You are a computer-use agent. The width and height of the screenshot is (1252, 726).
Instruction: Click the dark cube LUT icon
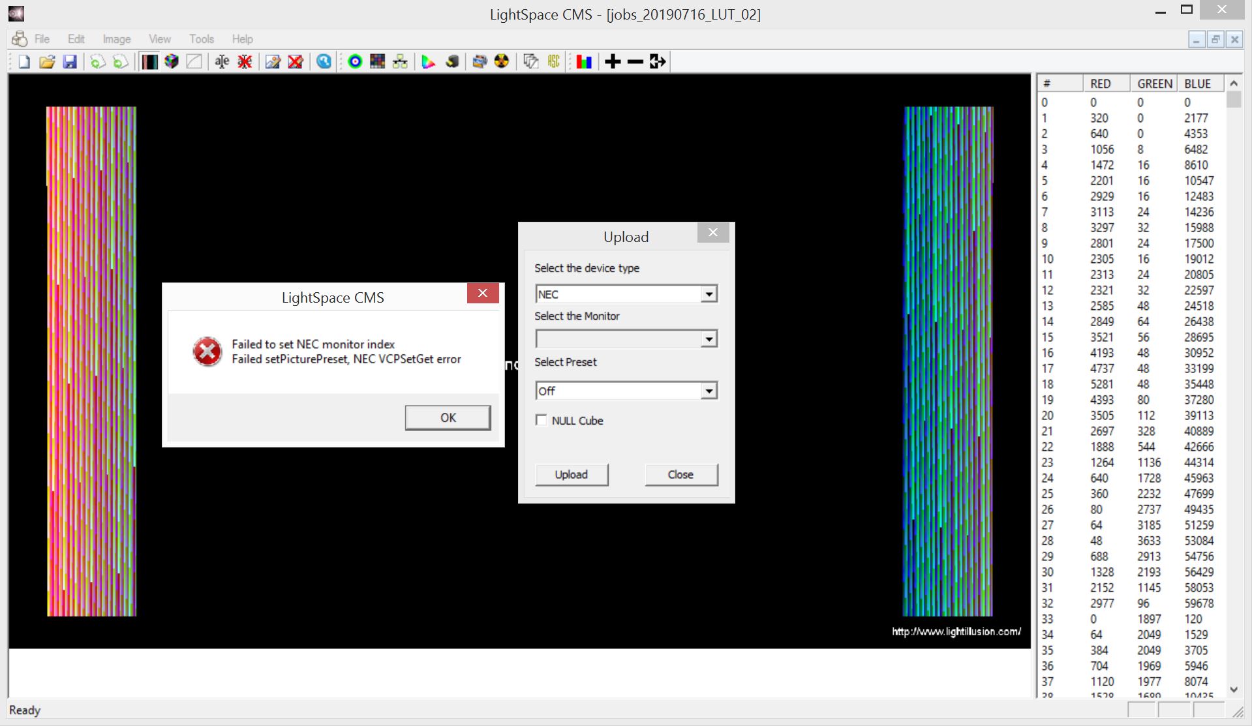pyautogui.click(x=452, y=62)
